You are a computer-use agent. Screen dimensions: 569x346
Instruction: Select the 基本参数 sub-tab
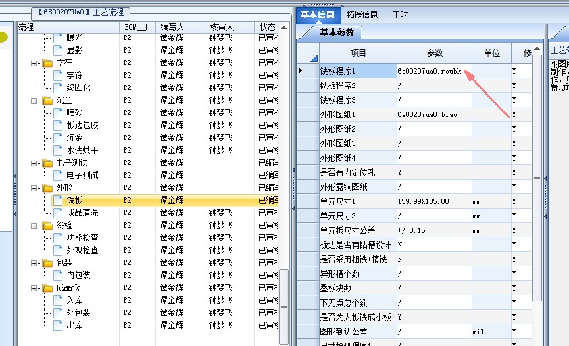(x=336, y=32)
